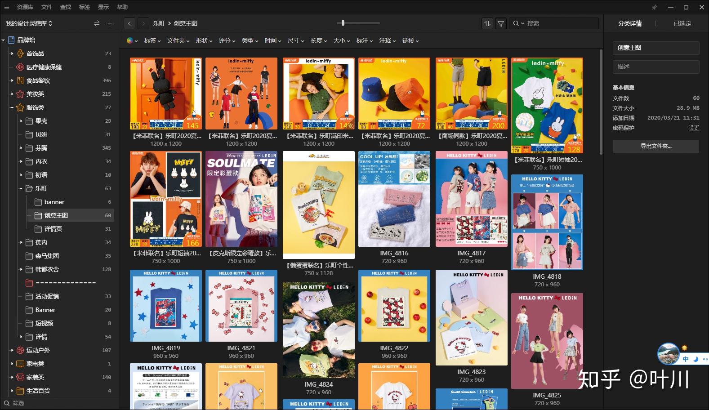Select the 医疗健康保健 folder icon
The width and height of the screenshot is (709, 410).
pyautogui.click(x=20, y=67)
